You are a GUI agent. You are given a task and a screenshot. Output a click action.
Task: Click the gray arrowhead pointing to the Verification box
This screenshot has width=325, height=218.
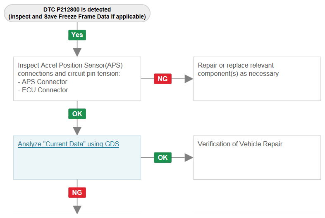(189, 157)
